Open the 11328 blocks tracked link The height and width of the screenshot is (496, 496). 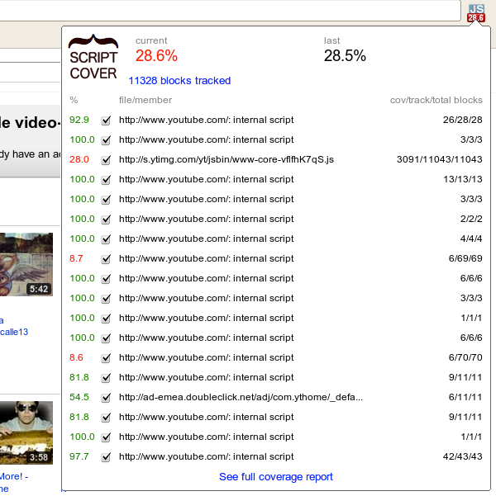(179, 81)
